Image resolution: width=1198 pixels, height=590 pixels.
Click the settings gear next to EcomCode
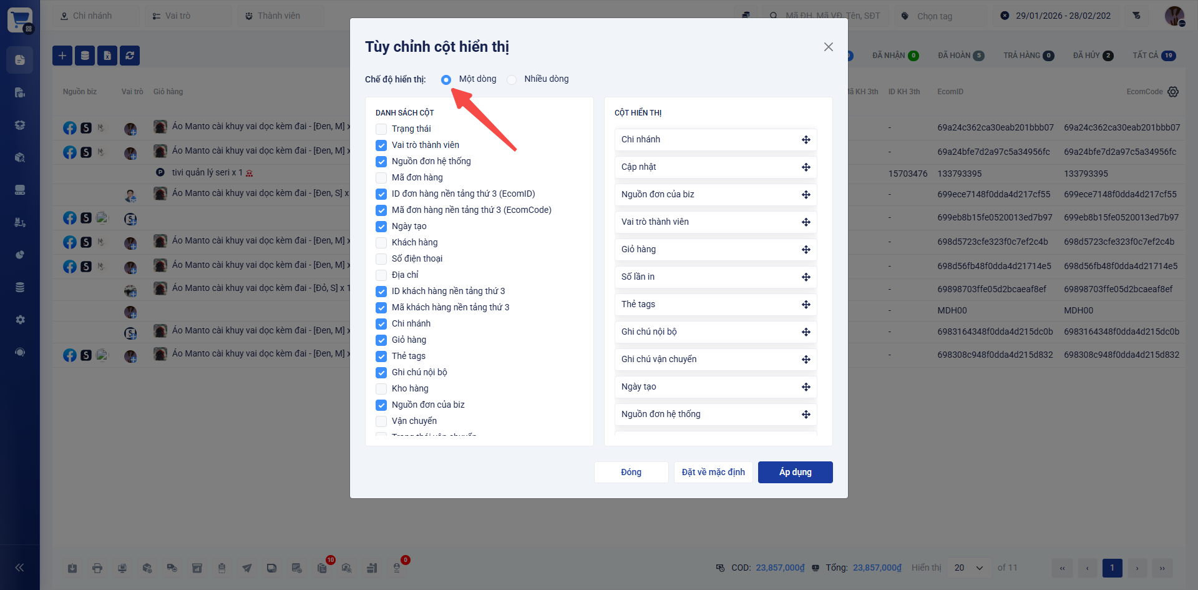1173,92
